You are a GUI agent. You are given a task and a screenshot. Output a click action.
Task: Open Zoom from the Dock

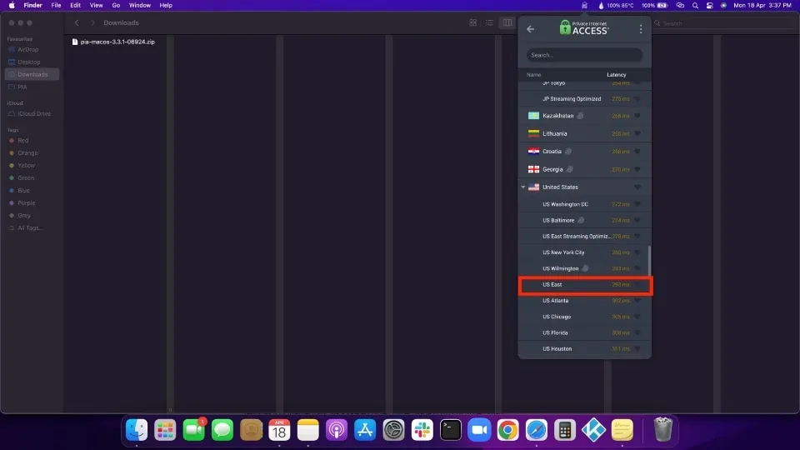pos(479,430)
